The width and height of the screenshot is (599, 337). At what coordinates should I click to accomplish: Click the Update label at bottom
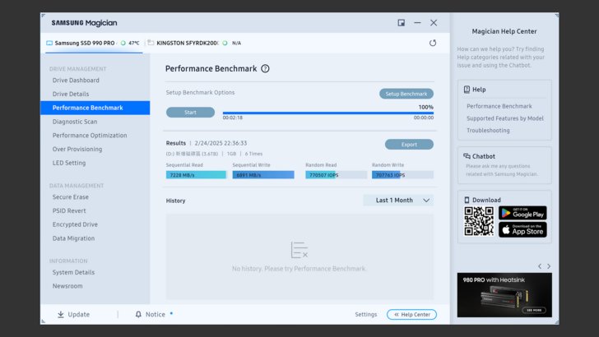click(79, 315)
